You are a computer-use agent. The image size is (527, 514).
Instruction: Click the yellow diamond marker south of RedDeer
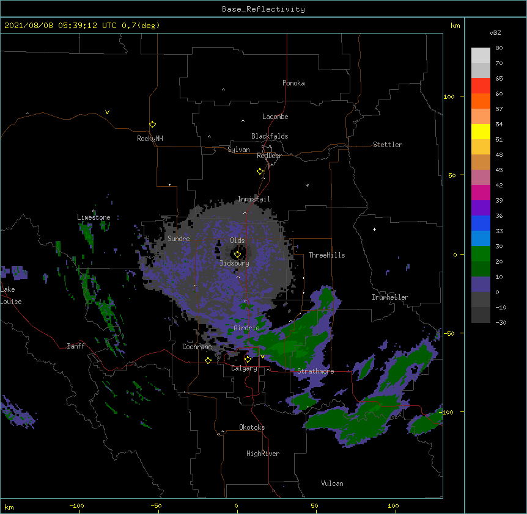click(260, 172)
